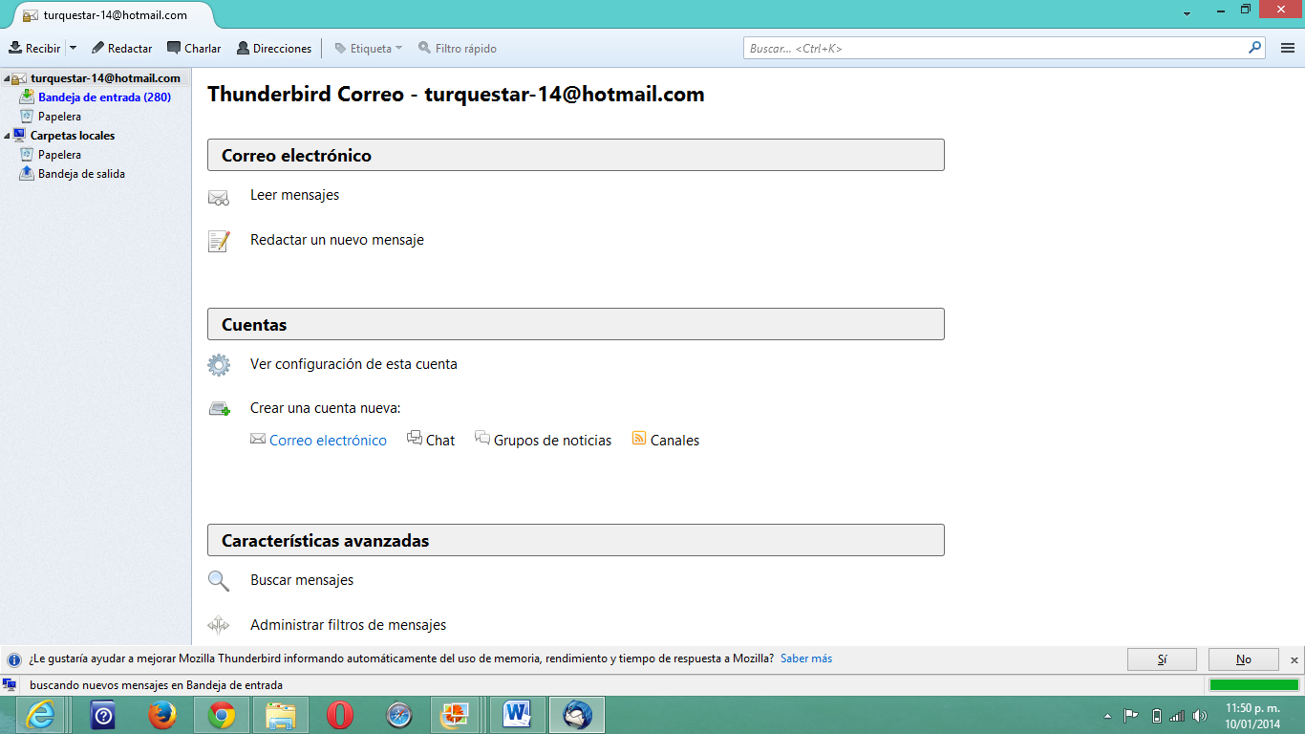Image resolution: width=1305 pixels, height=734 pixels.
Task: Open Bandeja de entrada (280) folder
Action: (x=104, y=97)
